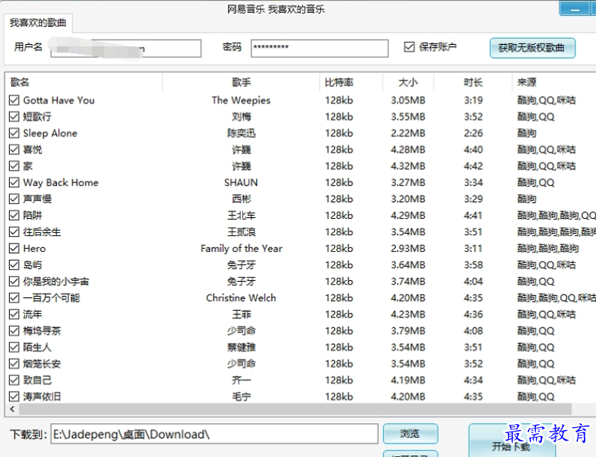Click the horizontal scrollbar thumb
This screenshot has width=596, height=457.
(x=295, y=409)
